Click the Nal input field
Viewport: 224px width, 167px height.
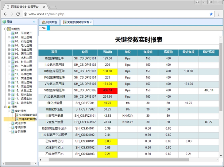coord(43,28)
